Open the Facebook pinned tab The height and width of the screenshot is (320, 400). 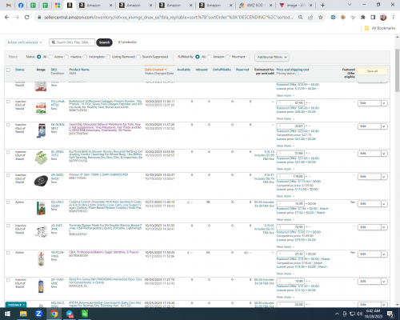pyautogui.click(x=21, y=5)
